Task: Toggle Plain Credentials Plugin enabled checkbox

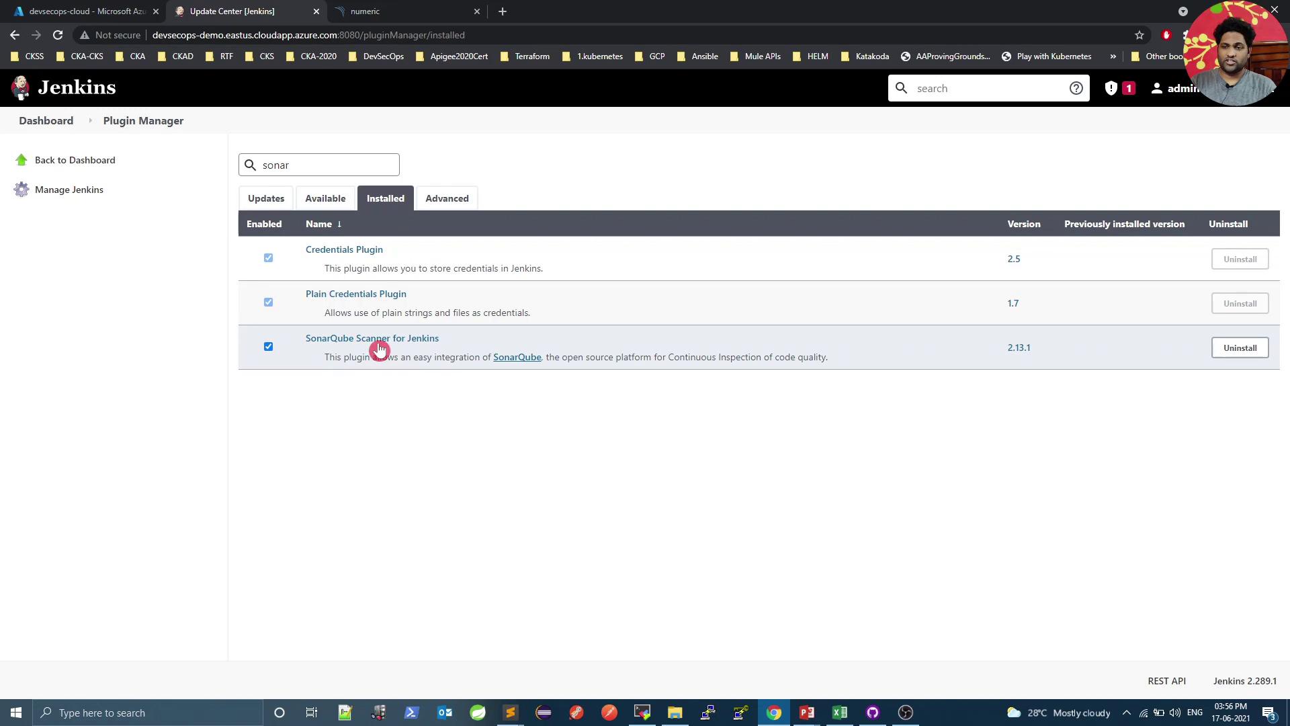Action: tap(268, 302)
